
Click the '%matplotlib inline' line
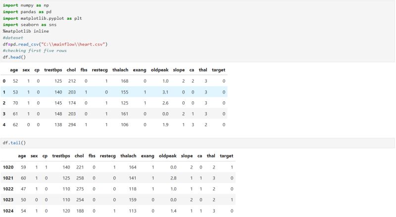[x=26, y=31]
